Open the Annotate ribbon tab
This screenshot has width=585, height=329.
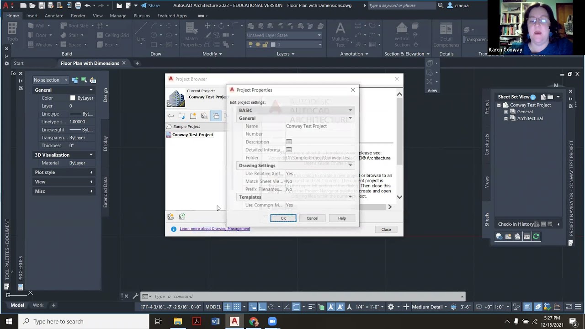click(x=54, y=16)
